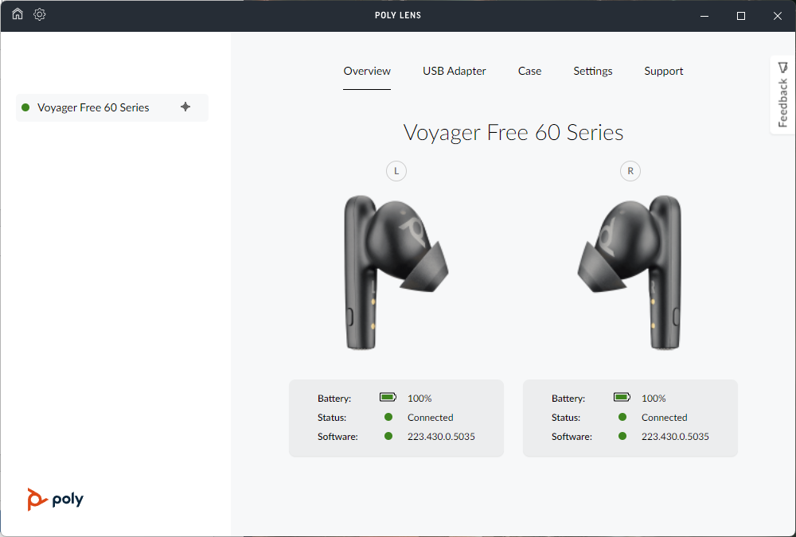Click the R earbud label badge

pos(630,171)
